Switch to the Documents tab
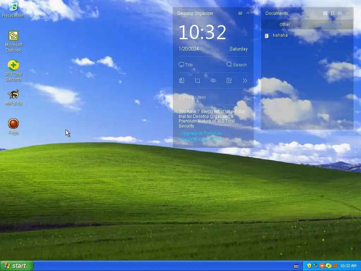The image size is (361, 271). pos(331,25)
